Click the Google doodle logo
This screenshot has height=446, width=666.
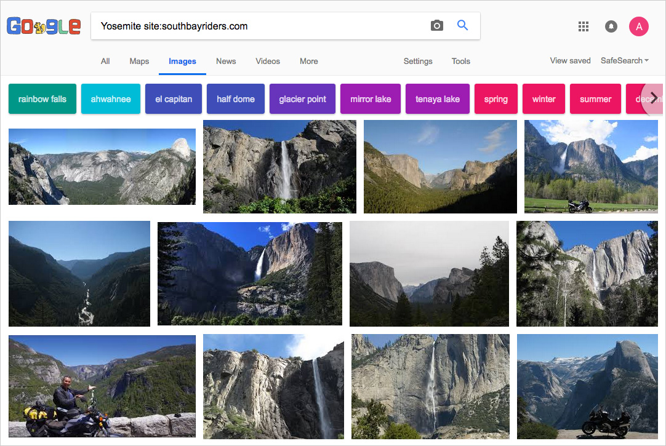tap(44, 26)
